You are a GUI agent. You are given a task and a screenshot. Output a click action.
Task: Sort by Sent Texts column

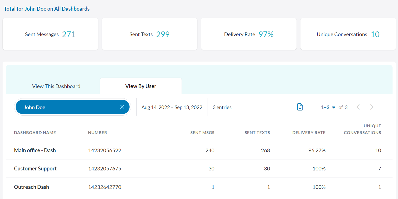point(257,132)
